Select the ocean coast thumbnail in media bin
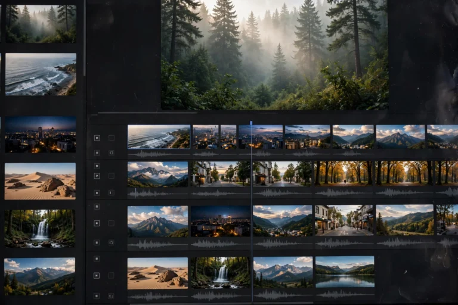Viewport: 458px width, 305px height. pyautogui.click(x=41, y=74)
